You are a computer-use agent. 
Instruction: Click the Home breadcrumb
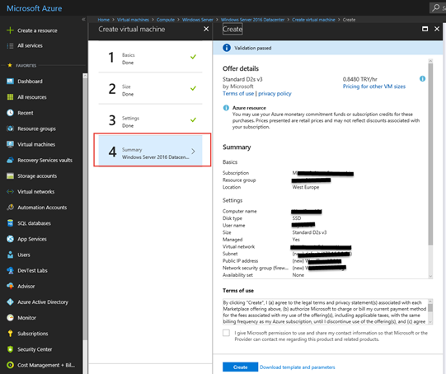104,20
